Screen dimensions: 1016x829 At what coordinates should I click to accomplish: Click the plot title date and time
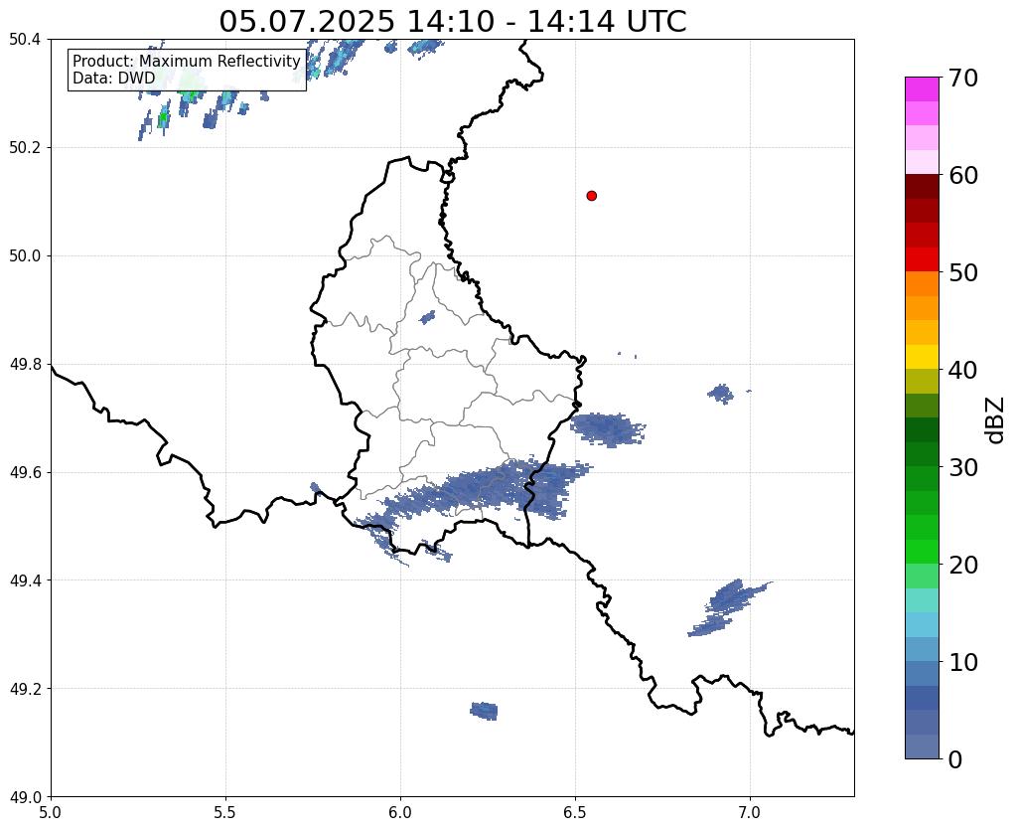tap(452, 21)
